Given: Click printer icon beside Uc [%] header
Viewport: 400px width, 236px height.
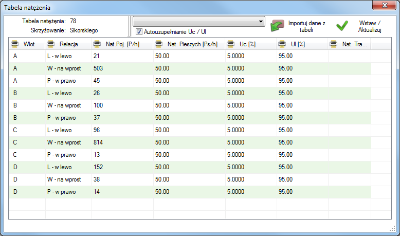Looking at the screenshot, I should pyautogui.click(x=231, y=44).
